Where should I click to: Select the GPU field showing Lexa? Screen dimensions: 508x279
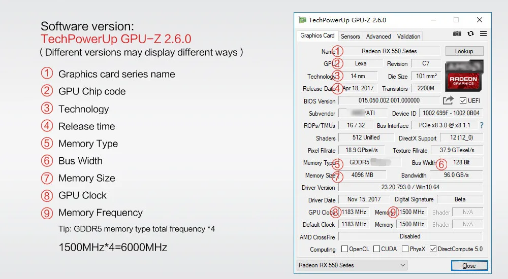361,63
